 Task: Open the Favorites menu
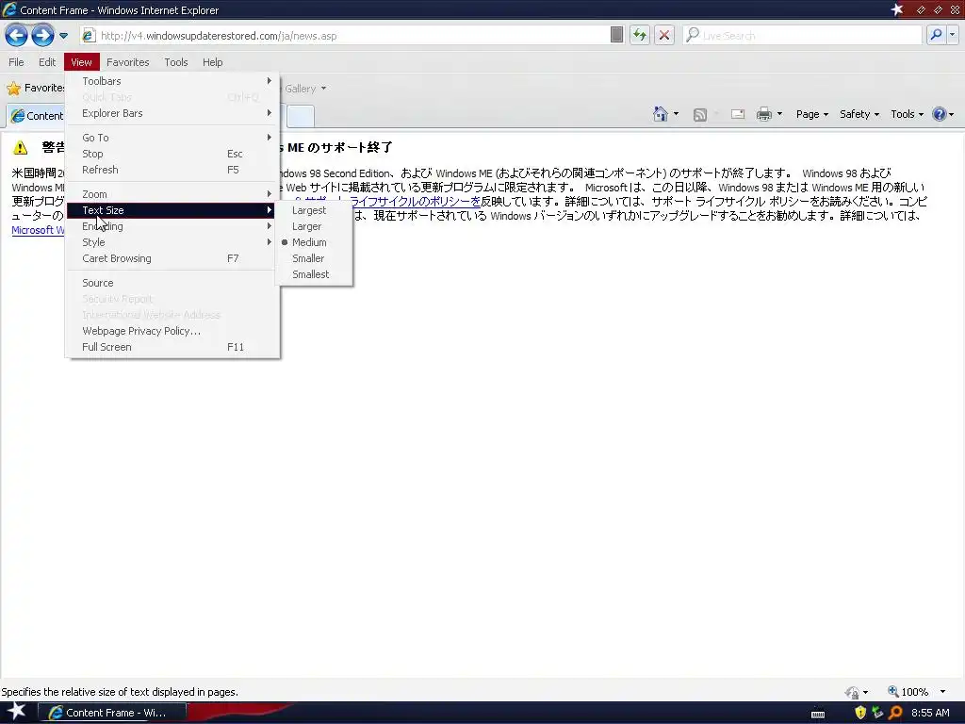(127, 62)
